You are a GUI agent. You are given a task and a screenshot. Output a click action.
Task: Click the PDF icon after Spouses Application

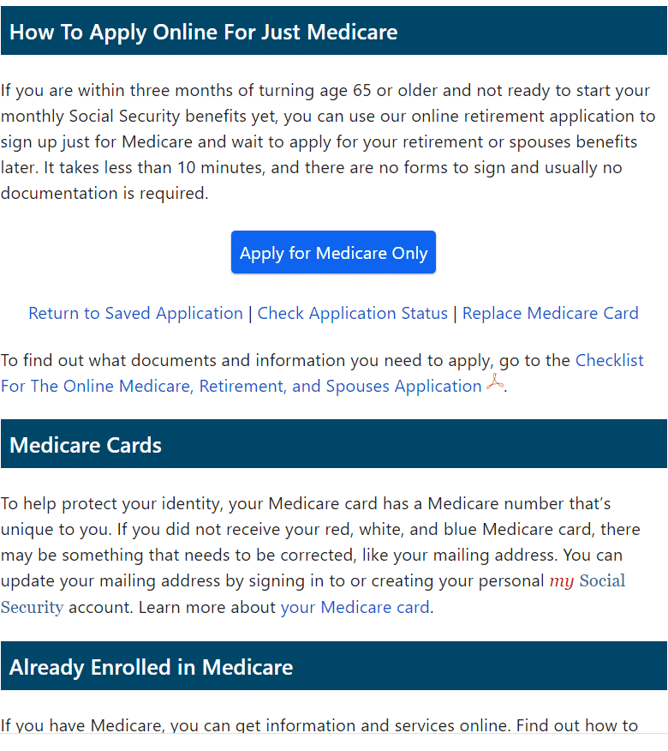pos(495,384)
